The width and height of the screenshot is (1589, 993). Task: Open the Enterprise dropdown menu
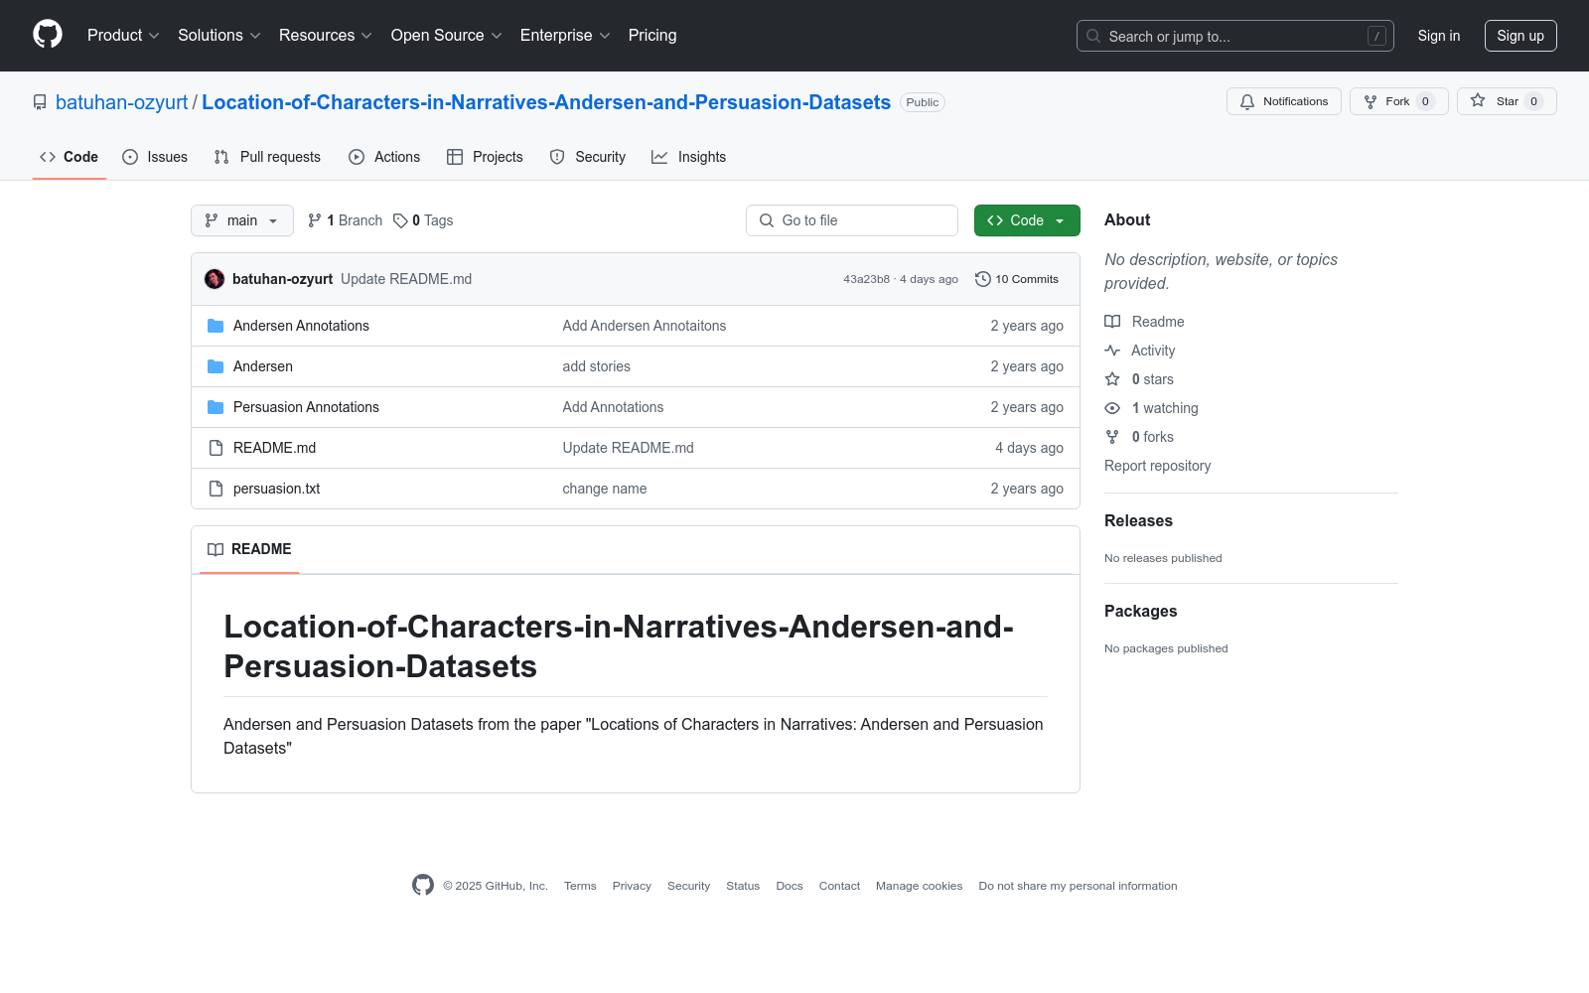[x=565, y=36]
